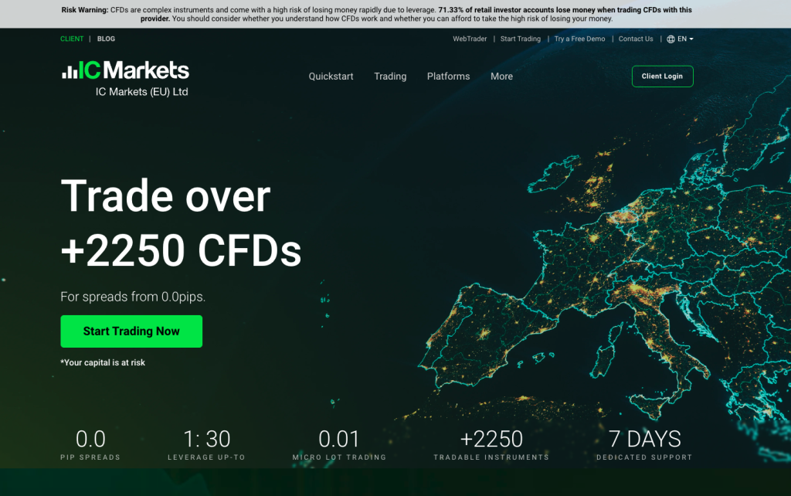Go to the BLOG link

click(106, 39)
